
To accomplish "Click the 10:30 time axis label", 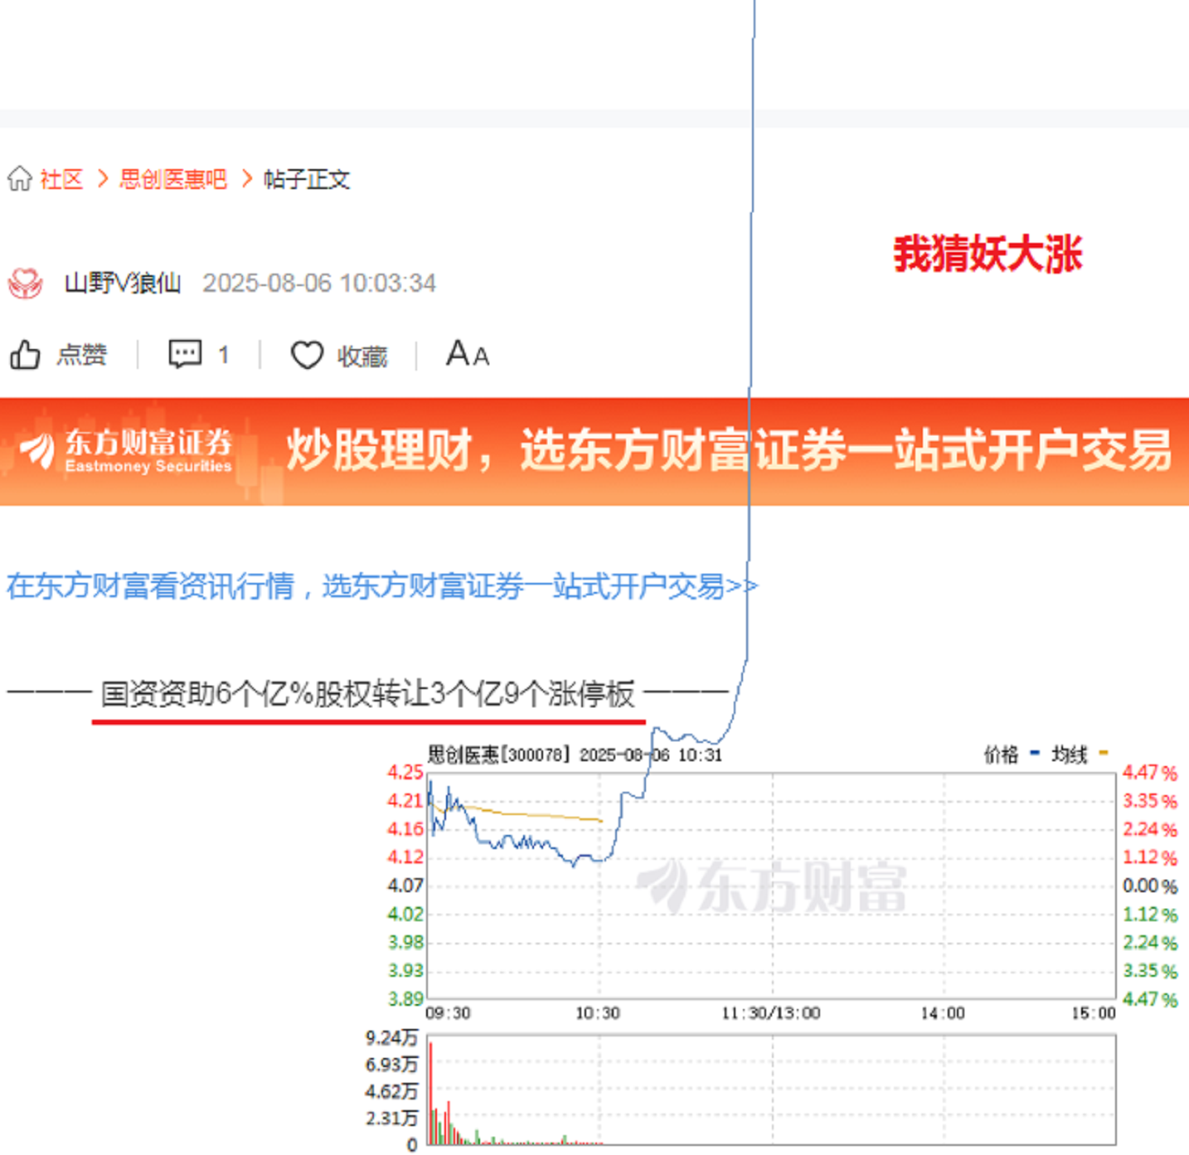I will point(598,1013).
